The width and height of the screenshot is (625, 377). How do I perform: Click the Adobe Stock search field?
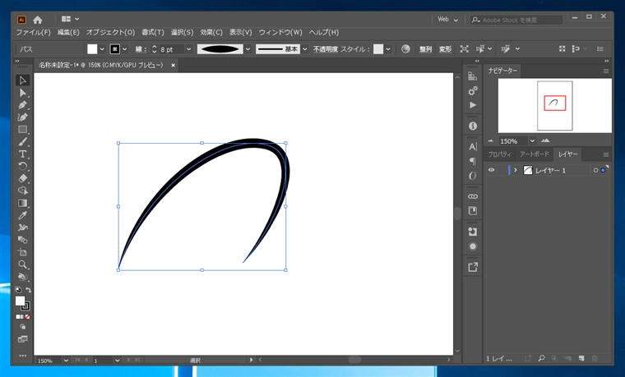click(x=516, y=20)
